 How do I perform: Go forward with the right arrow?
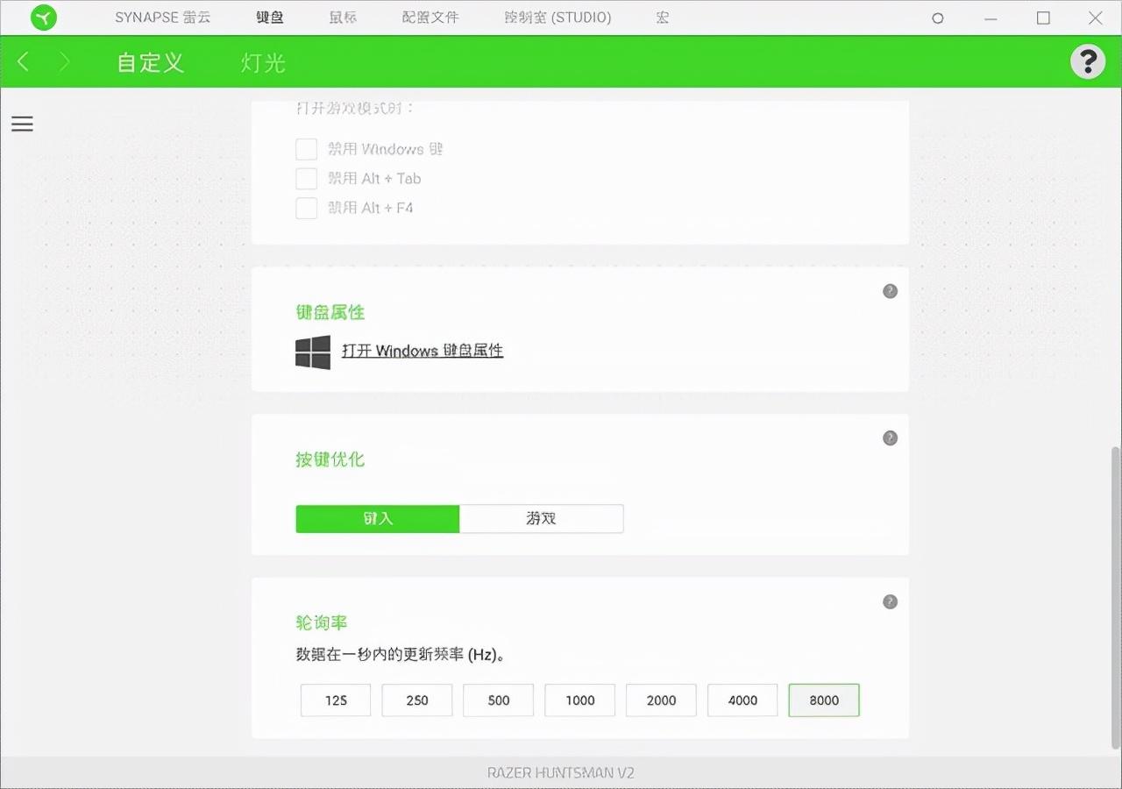tap(64, 61)
